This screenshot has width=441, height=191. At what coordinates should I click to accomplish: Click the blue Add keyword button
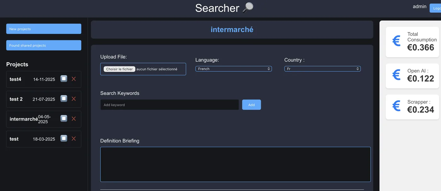[x=251, y=105]
